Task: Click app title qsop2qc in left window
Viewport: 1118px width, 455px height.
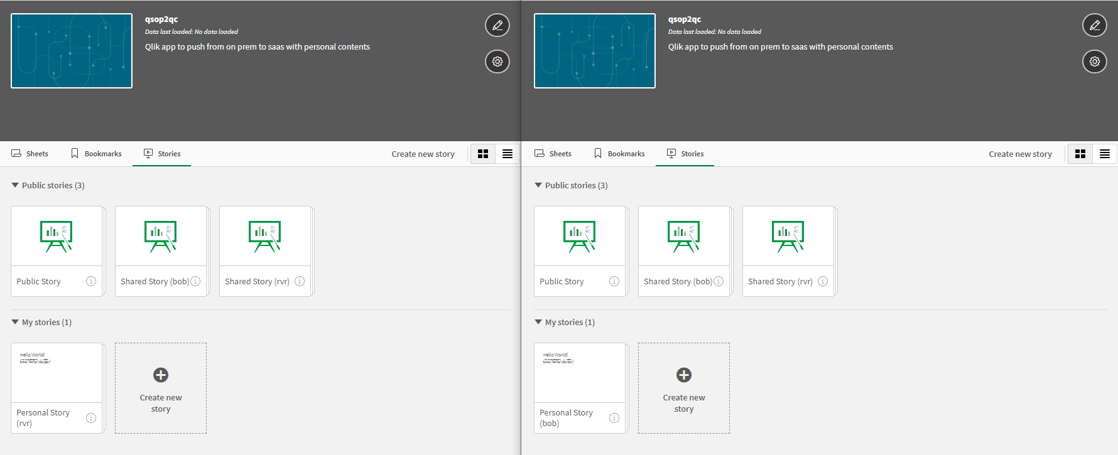Action: coord(161,19)
